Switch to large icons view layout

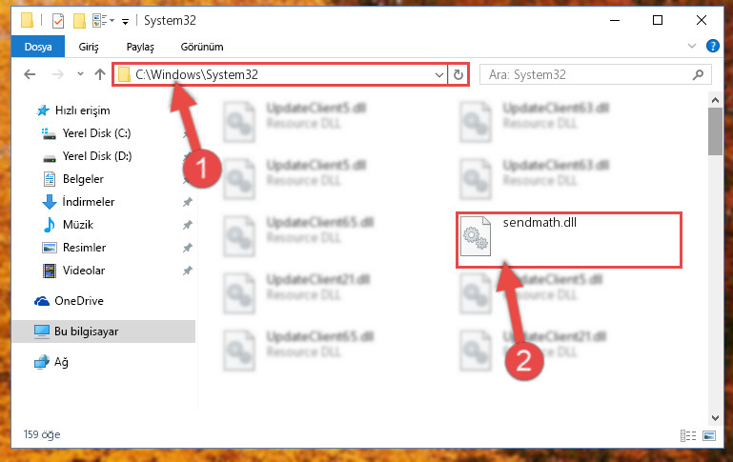(x=709, y=435)
